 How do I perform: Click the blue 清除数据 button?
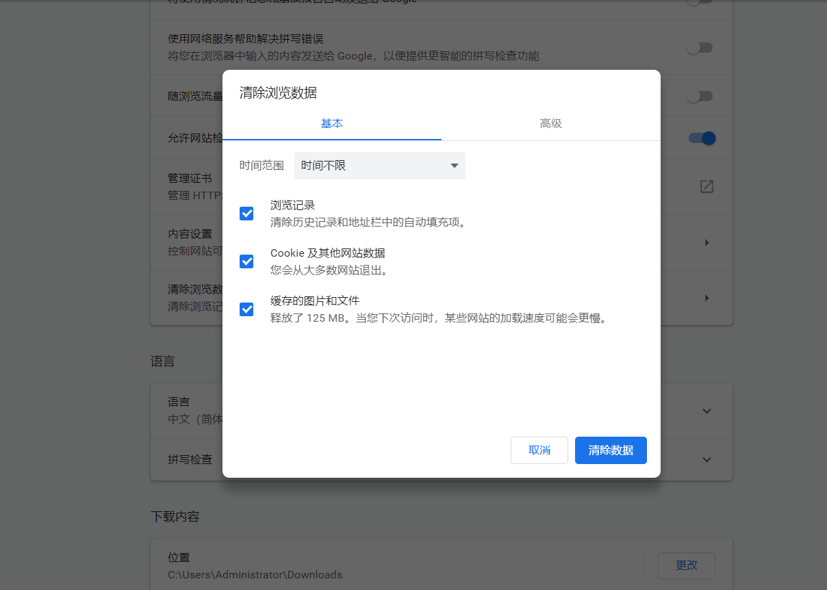click(x=611, y=450)
